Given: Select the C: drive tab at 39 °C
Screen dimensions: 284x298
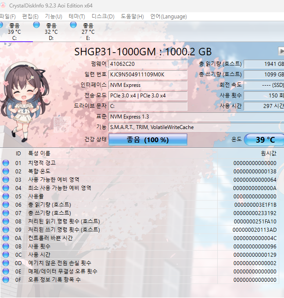Looking at the screenshot, I should tap(14, 31).
